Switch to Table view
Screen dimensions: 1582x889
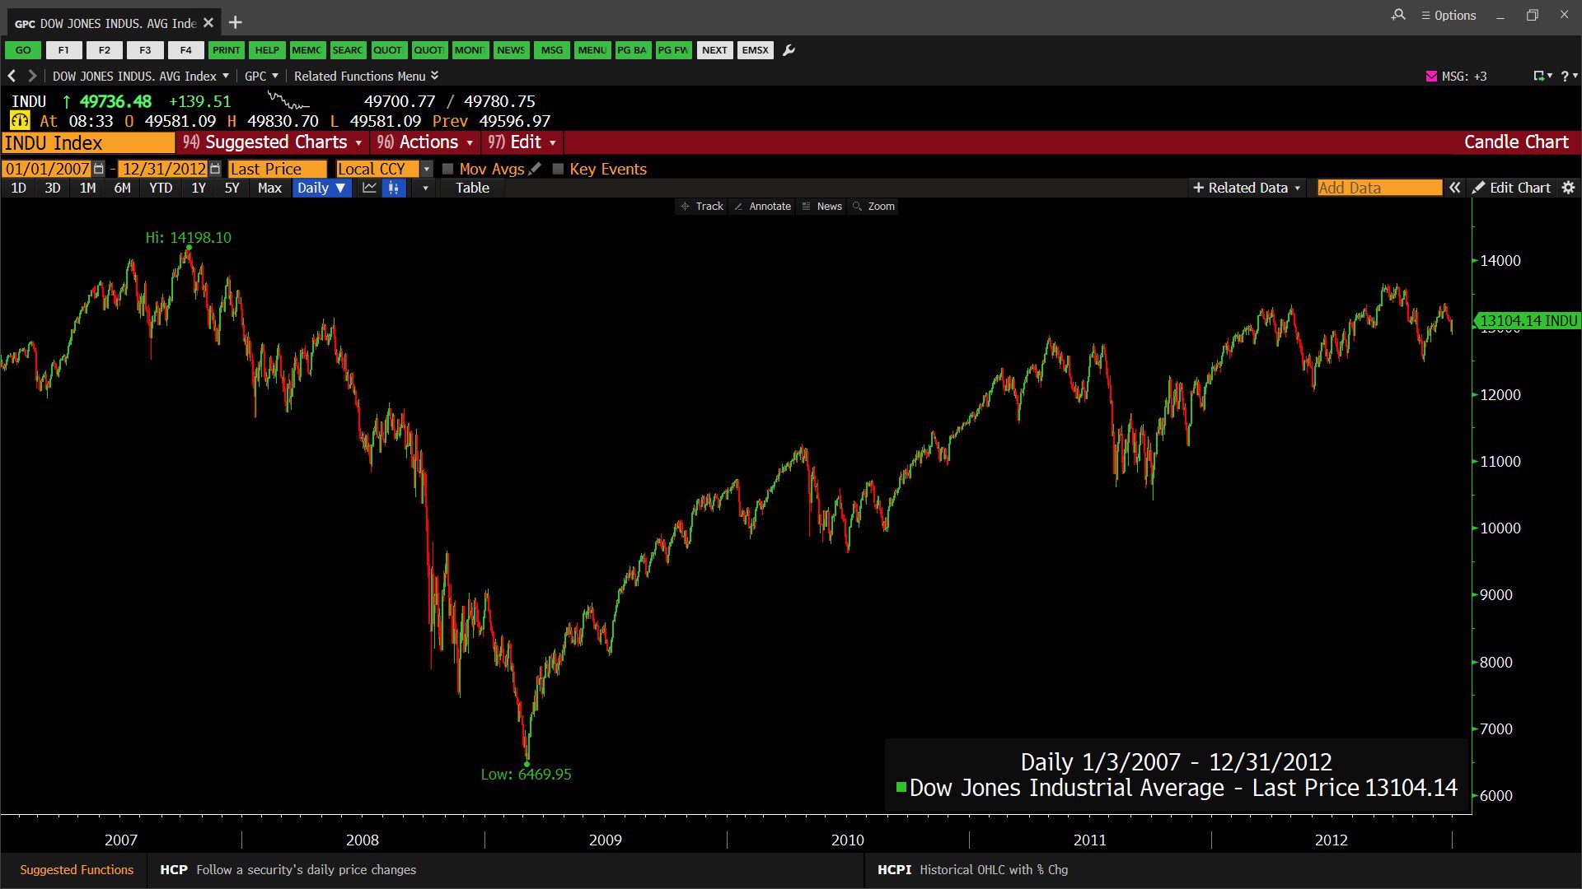[x=472, y=188]
